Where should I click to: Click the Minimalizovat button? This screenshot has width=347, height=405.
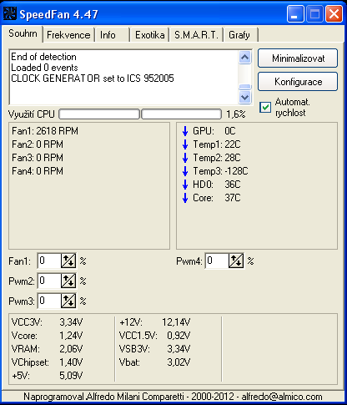tap(298, 58)
